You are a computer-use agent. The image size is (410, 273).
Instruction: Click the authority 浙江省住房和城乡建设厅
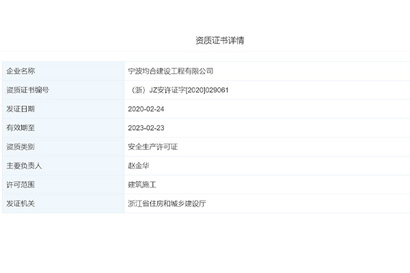167,203
